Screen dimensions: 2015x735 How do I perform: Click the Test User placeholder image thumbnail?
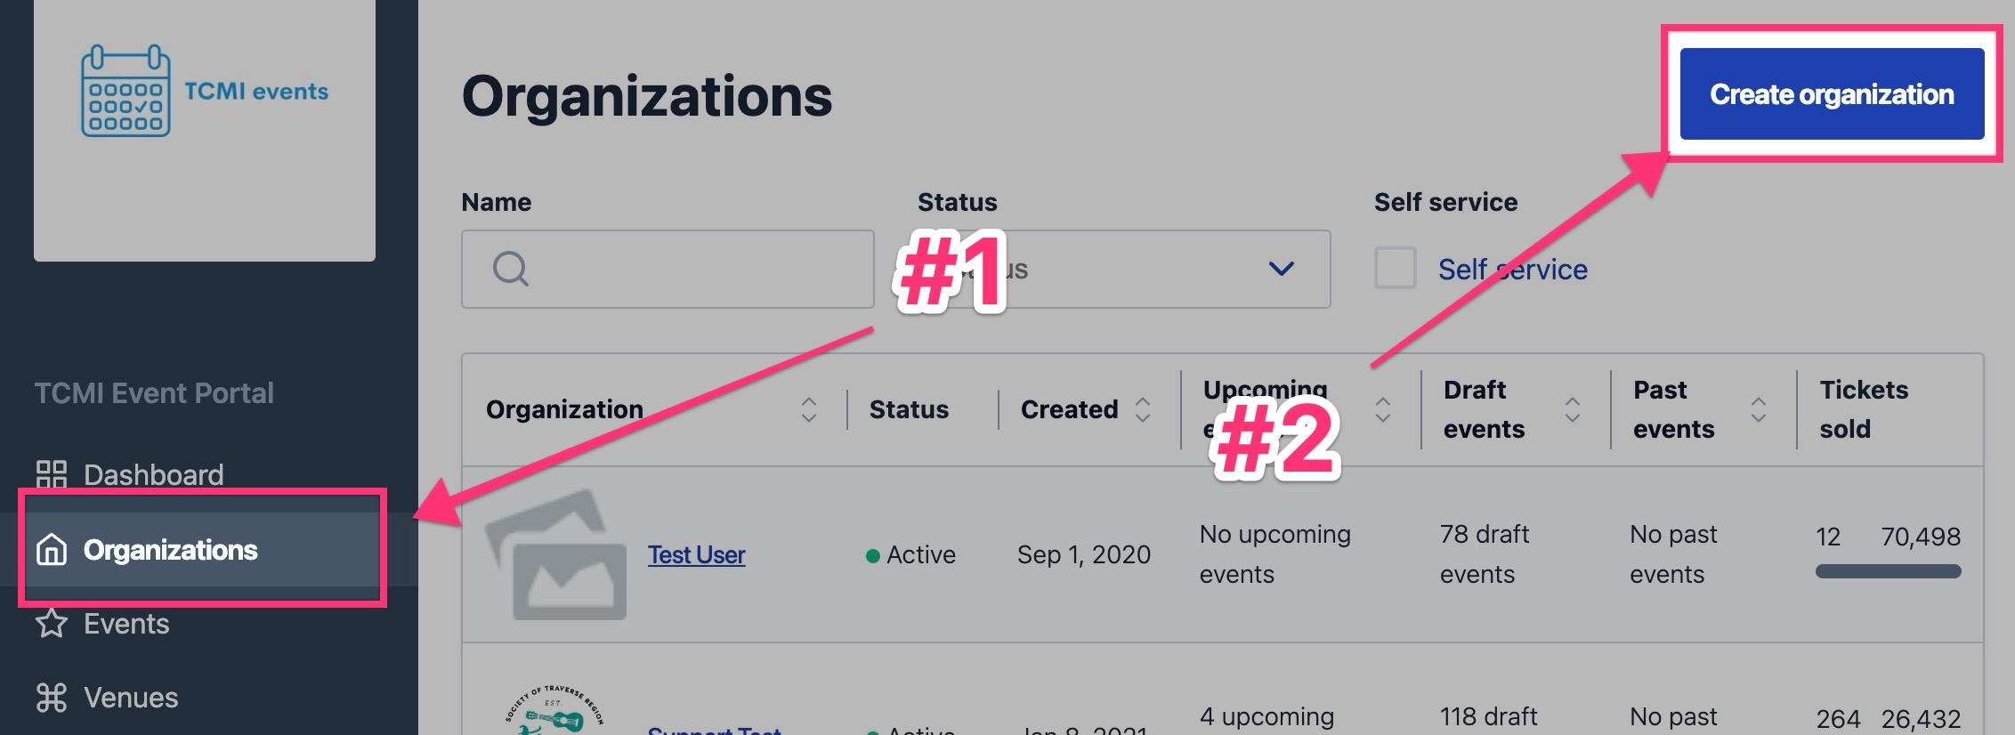point(555,554)
